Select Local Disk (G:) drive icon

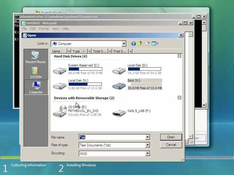[60, 86]
